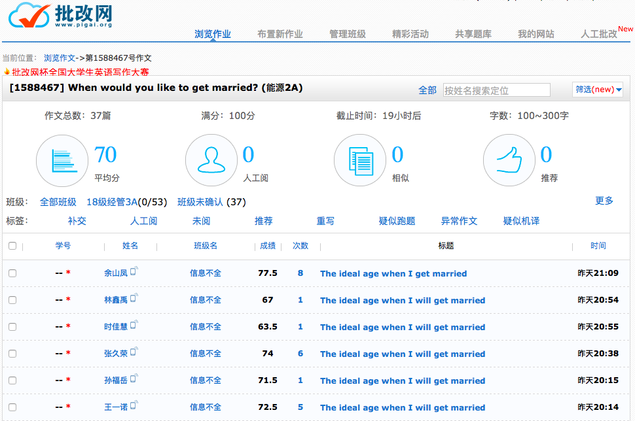Sort the table by the 成绩 column
The image size is (635, 421).
(268, 246)
